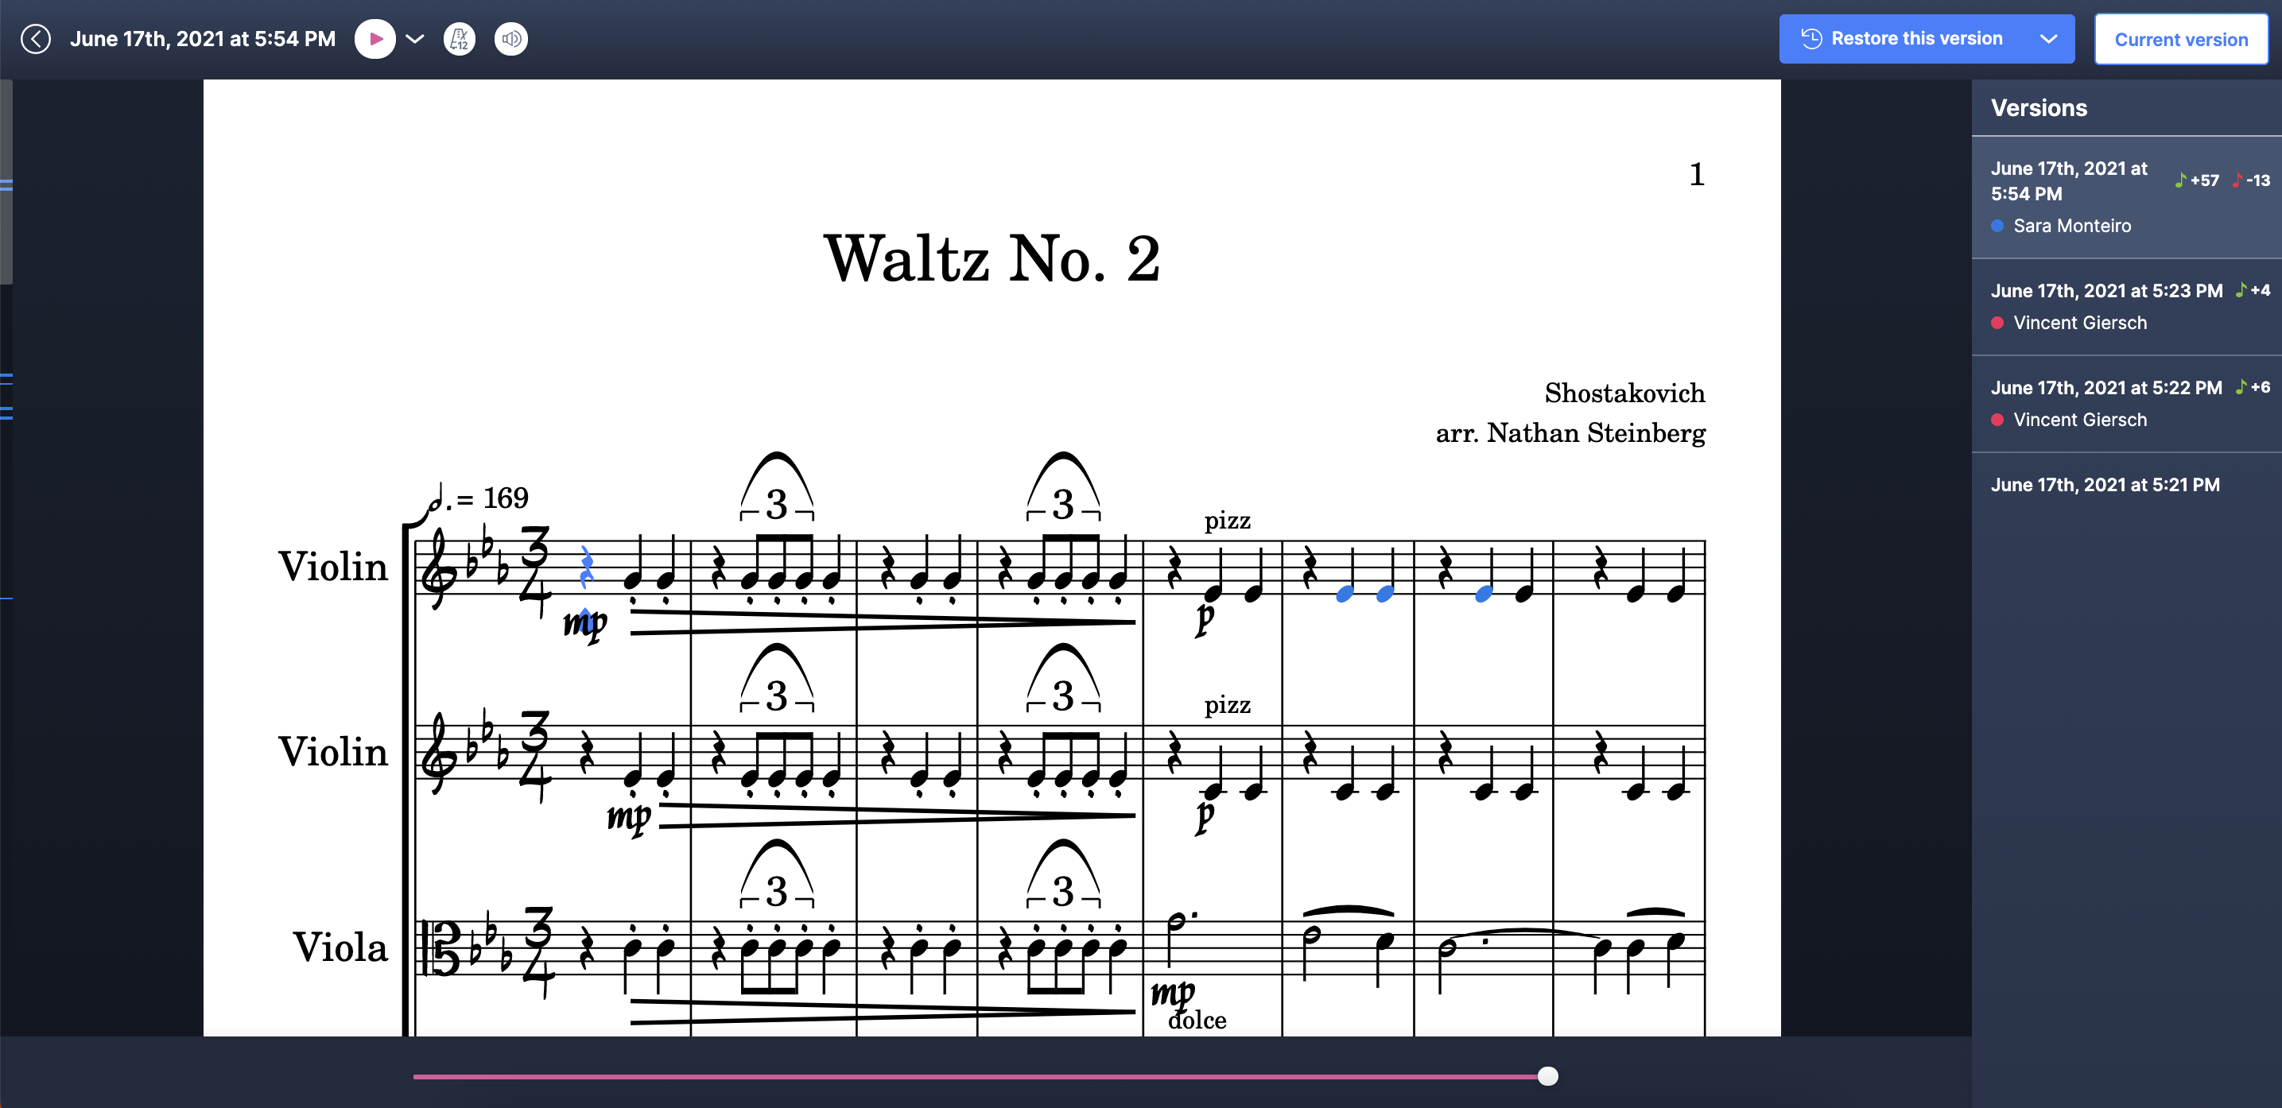
Task: Click the history restore clock icon
Action: 1810,39
